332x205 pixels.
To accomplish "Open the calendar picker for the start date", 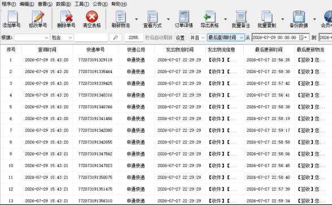I will (x=303, y=37).
